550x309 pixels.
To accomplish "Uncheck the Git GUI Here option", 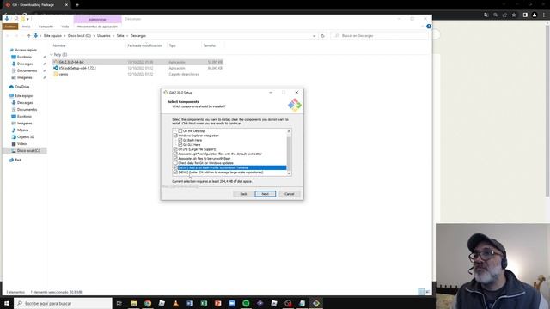I will click(180, 145).
